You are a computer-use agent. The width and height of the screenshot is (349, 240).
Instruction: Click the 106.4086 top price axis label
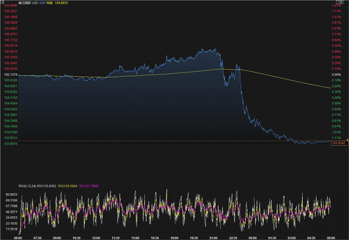tap(10, 5)
